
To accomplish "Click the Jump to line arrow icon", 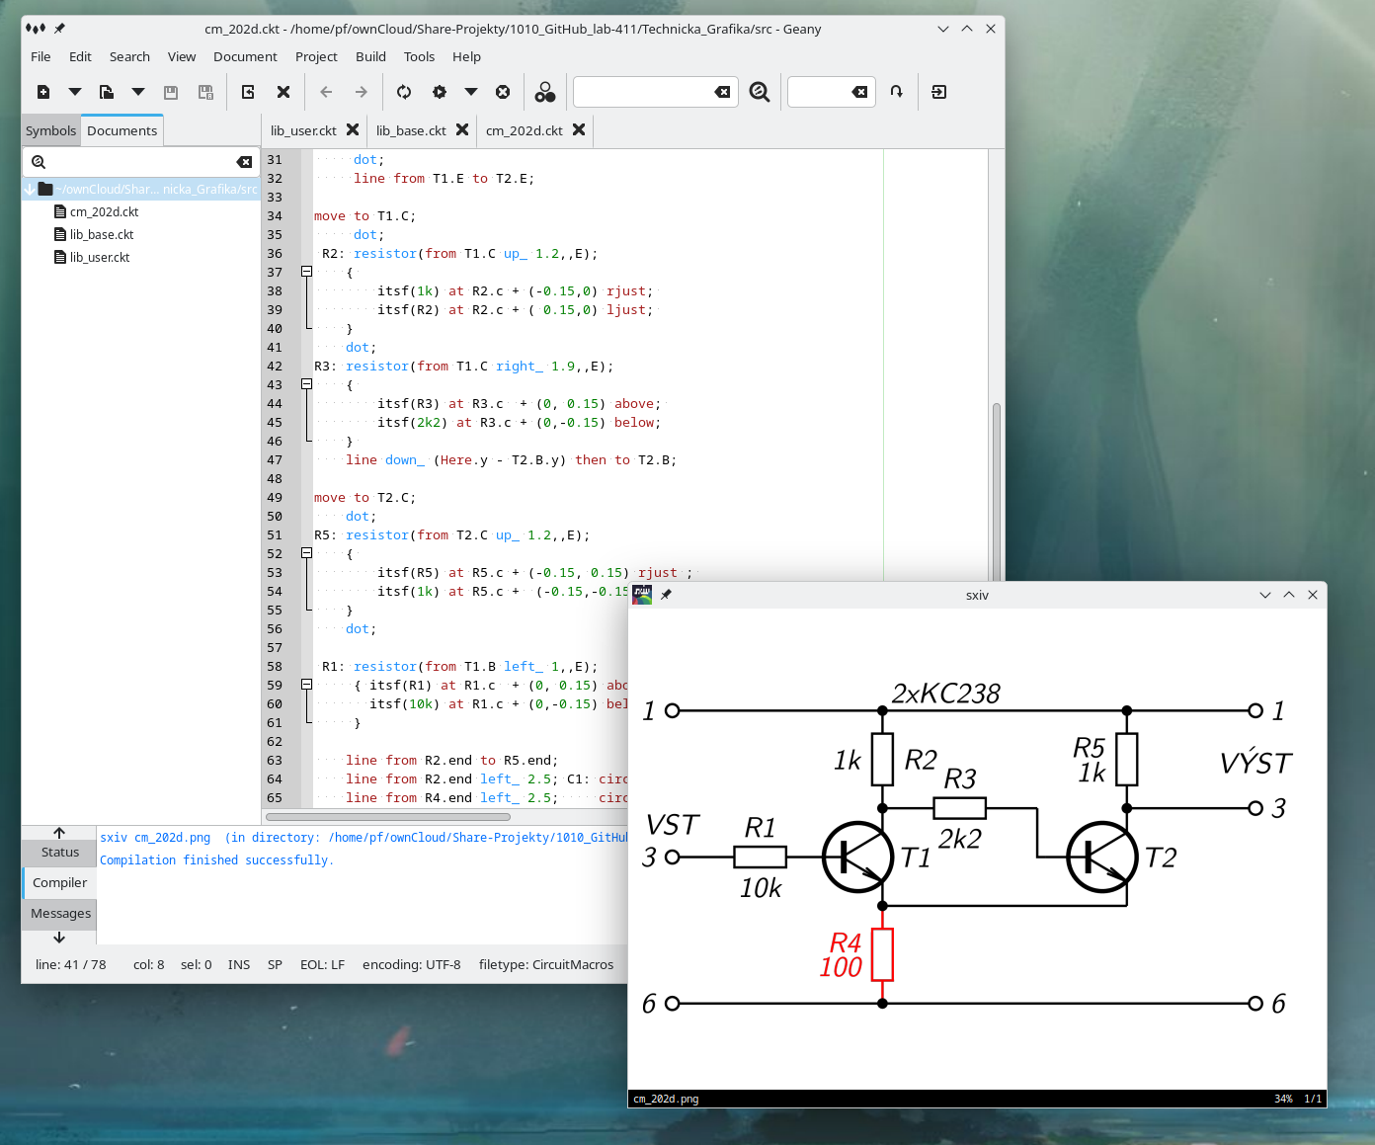I will (x=896, y=92).
